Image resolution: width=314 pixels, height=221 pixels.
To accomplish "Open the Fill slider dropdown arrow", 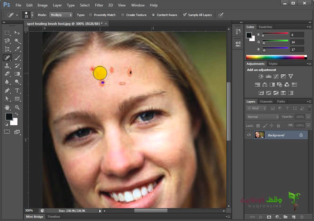I will [308, 126].
